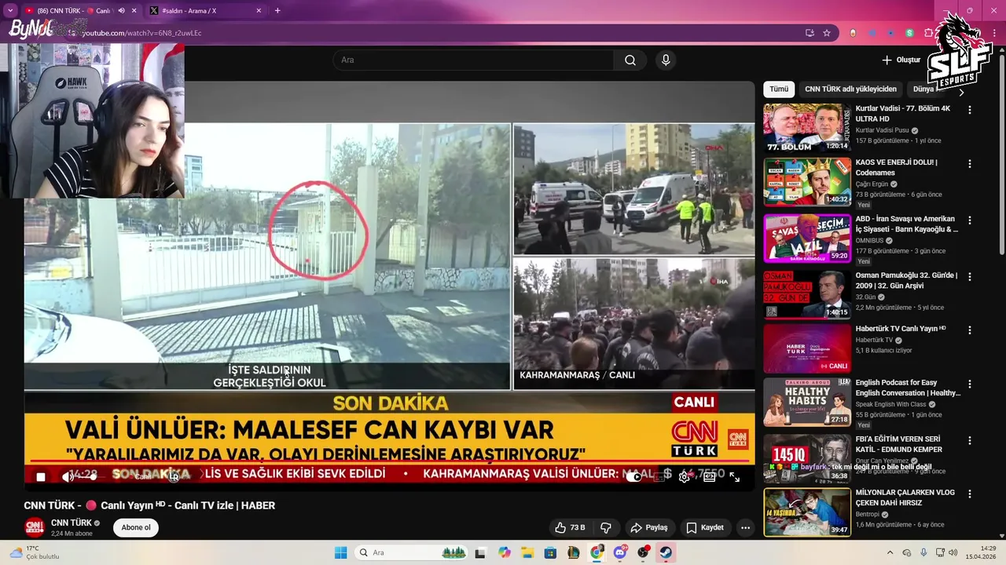
Task: Open the Habertürk TV Canlı Yayın thumbnail
Action: click(807, 348)
